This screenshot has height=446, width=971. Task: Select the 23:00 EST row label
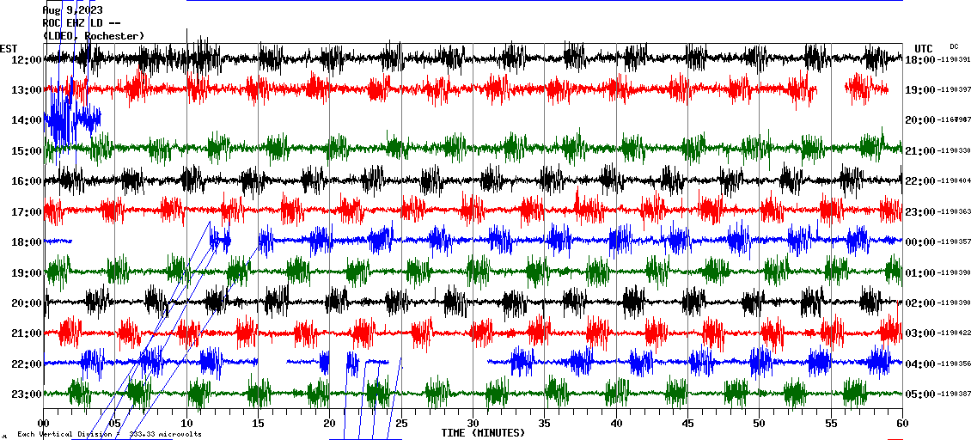(27, 394)
